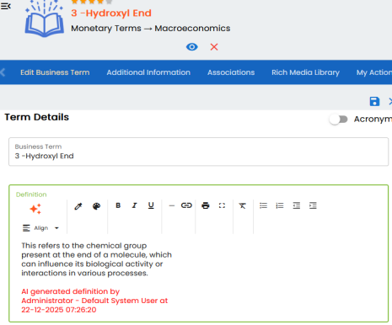
Task: Collapse the side menu hamburger icon
Action: click(6, 6)
